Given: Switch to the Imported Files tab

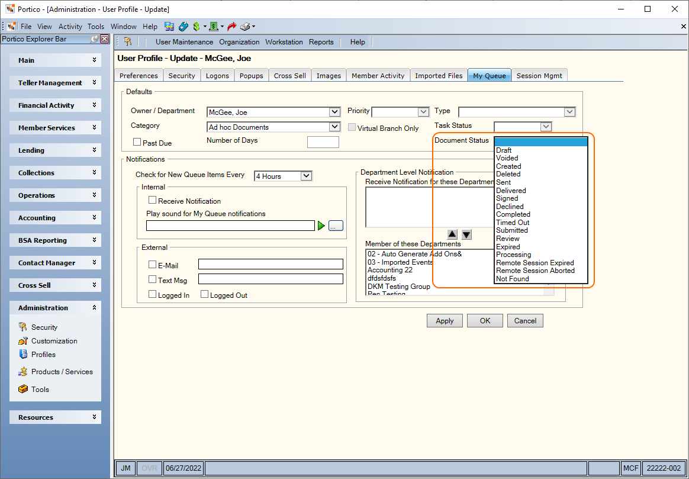Looking at the screenshot, I should [x=439, y=76].
